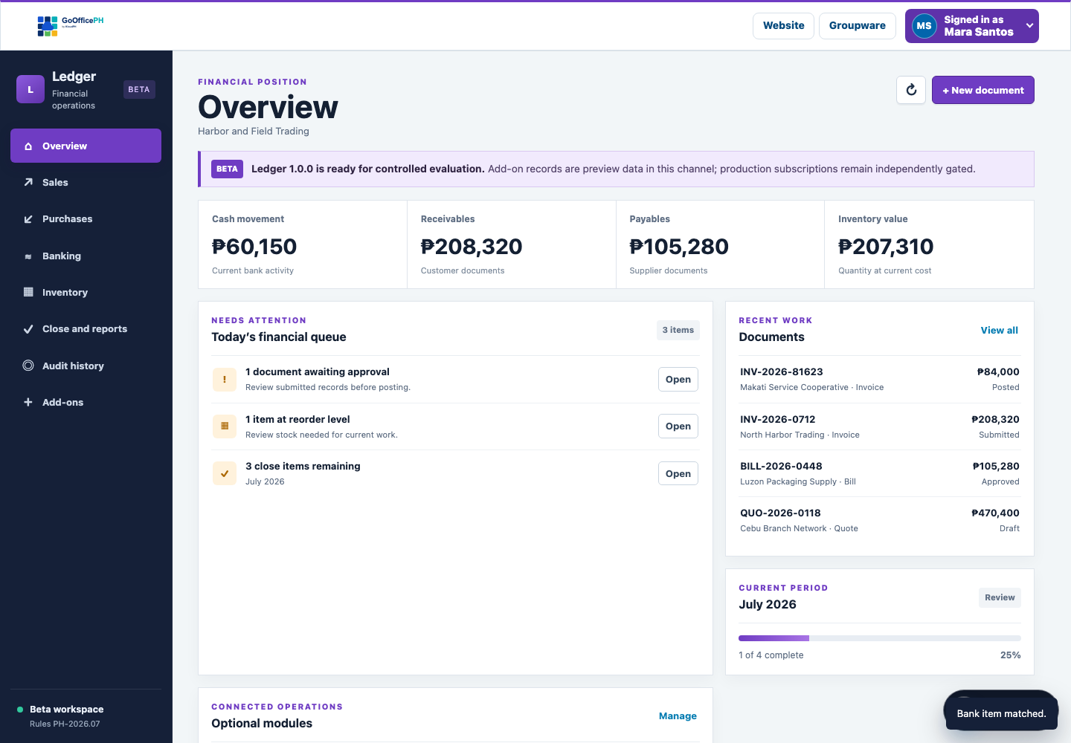
Task: Click the ₱470,400 quote amount
Action: [995, 513]
